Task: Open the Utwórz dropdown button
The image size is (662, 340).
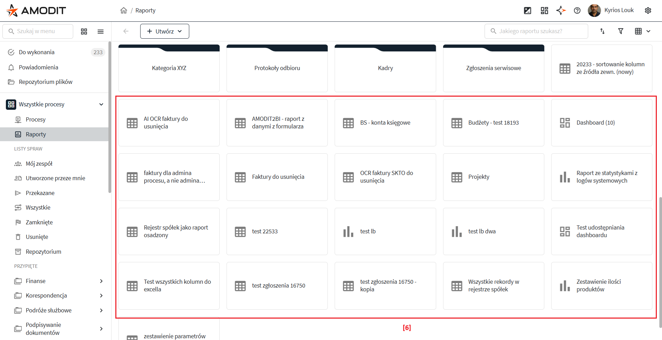Action: (164, 31)
